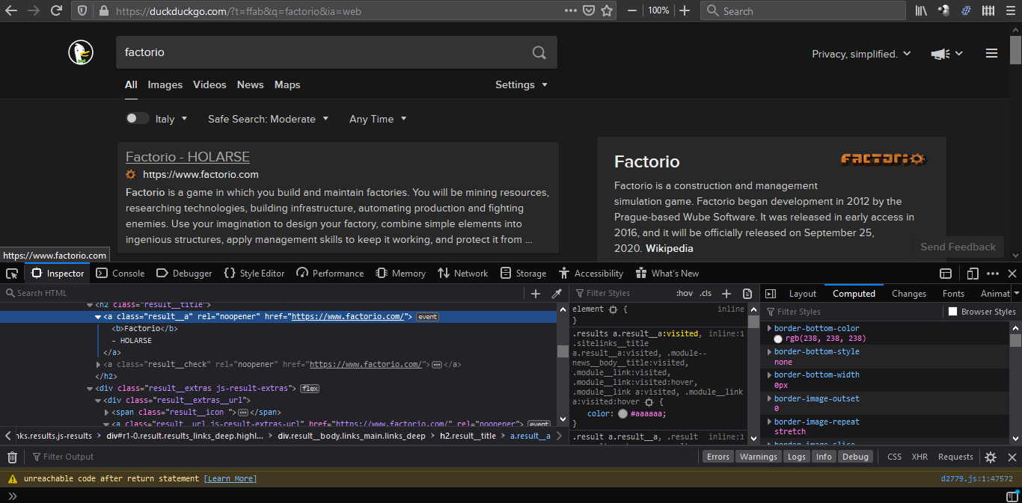This screenshot has width=1022, height=503.
Task: Toggle Logs console filter
Action: 797,457
